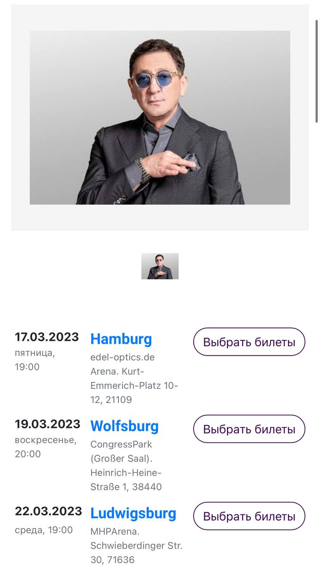Open the Wolfsburg city link
The image size is (320, 571).
[x=125, y=426]
